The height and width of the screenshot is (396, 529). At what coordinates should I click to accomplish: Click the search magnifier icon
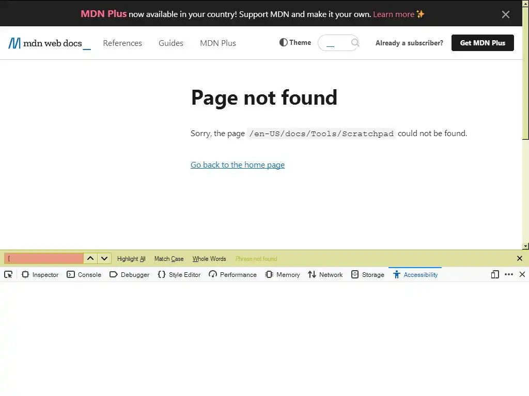coord(355,43)
